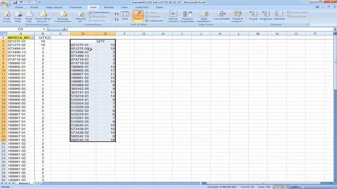The height and width of the screenshot is (189, 337).
Task: Select row 1 header
Action: (x=3, y=38)
